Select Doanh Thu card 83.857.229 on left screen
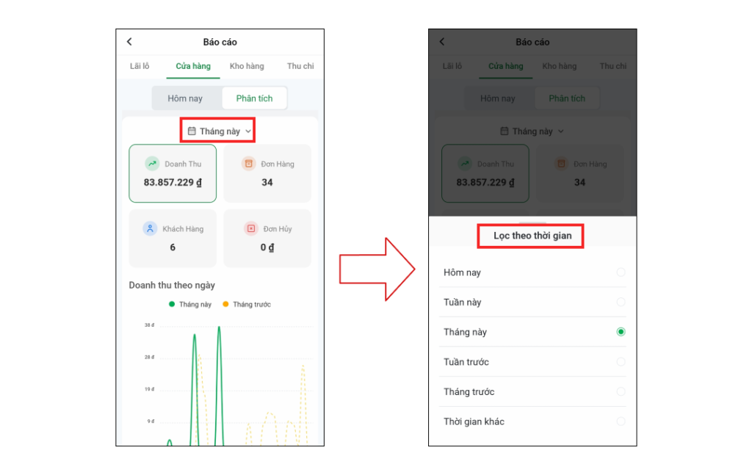The height and width of the screenshot is (475, 752). click(173, 173)
